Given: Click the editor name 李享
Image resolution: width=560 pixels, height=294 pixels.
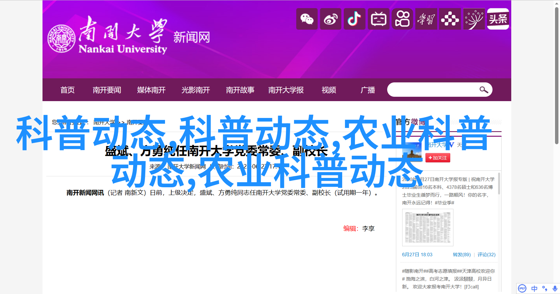Looking at the screenshot, I should pos(368,228).
